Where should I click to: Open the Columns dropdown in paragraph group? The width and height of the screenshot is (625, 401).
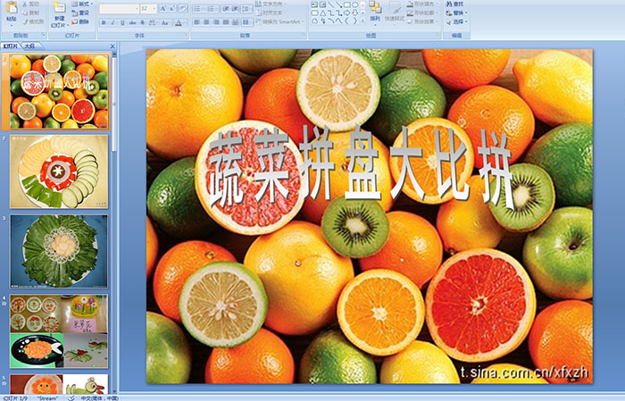click(247, 22)
